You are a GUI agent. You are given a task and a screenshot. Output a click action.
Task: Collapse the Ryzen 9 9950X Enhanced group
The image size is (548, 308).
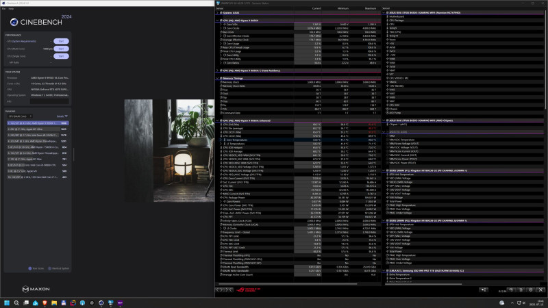[x=217, y=120]
